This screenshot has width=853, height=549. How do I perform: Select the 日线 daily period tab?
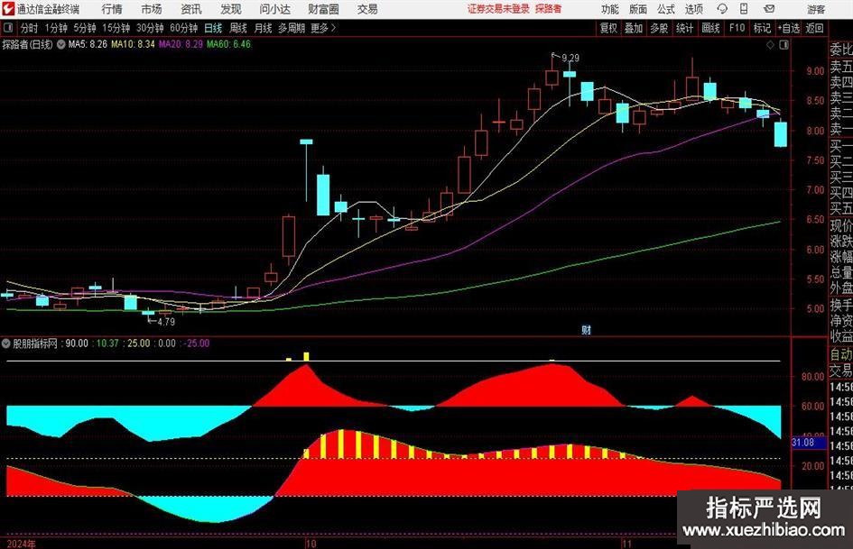coord(213,28)
